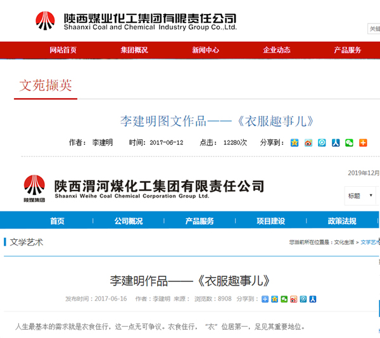Open orange plus more-share icon
380x338 pixels.
click(x=363, y=142)
